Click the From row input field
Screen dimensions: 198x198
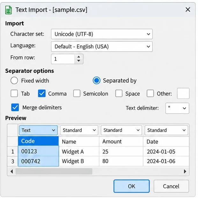63,59
